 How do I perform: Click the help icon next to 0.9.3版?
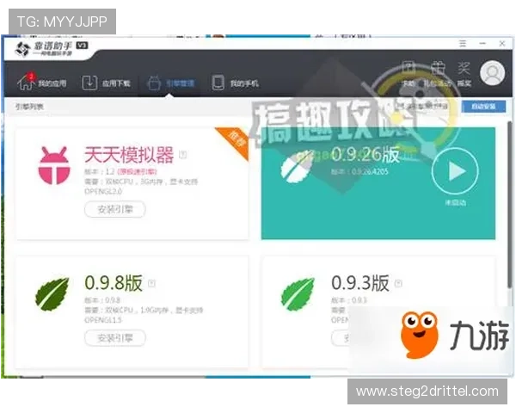click(398, 283)
